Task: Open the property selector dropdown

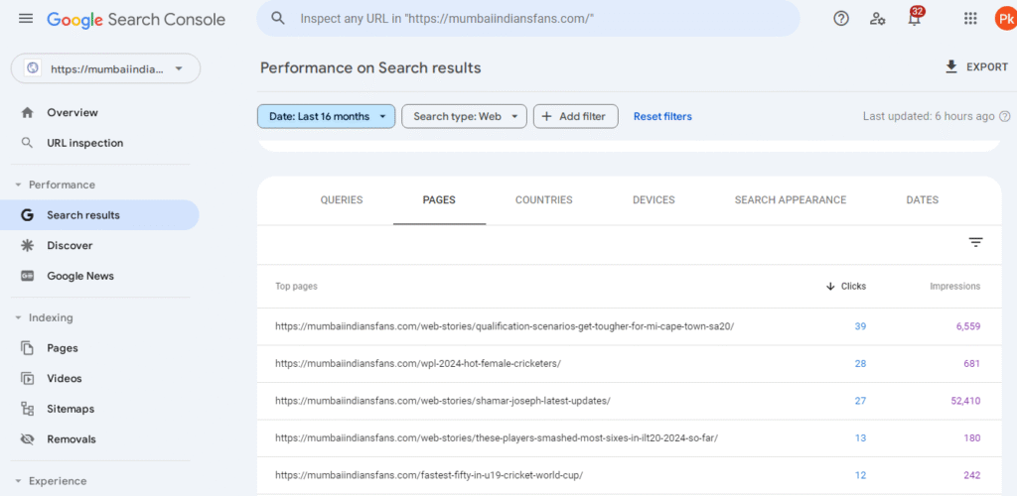Action: click(x=105, y=68)
